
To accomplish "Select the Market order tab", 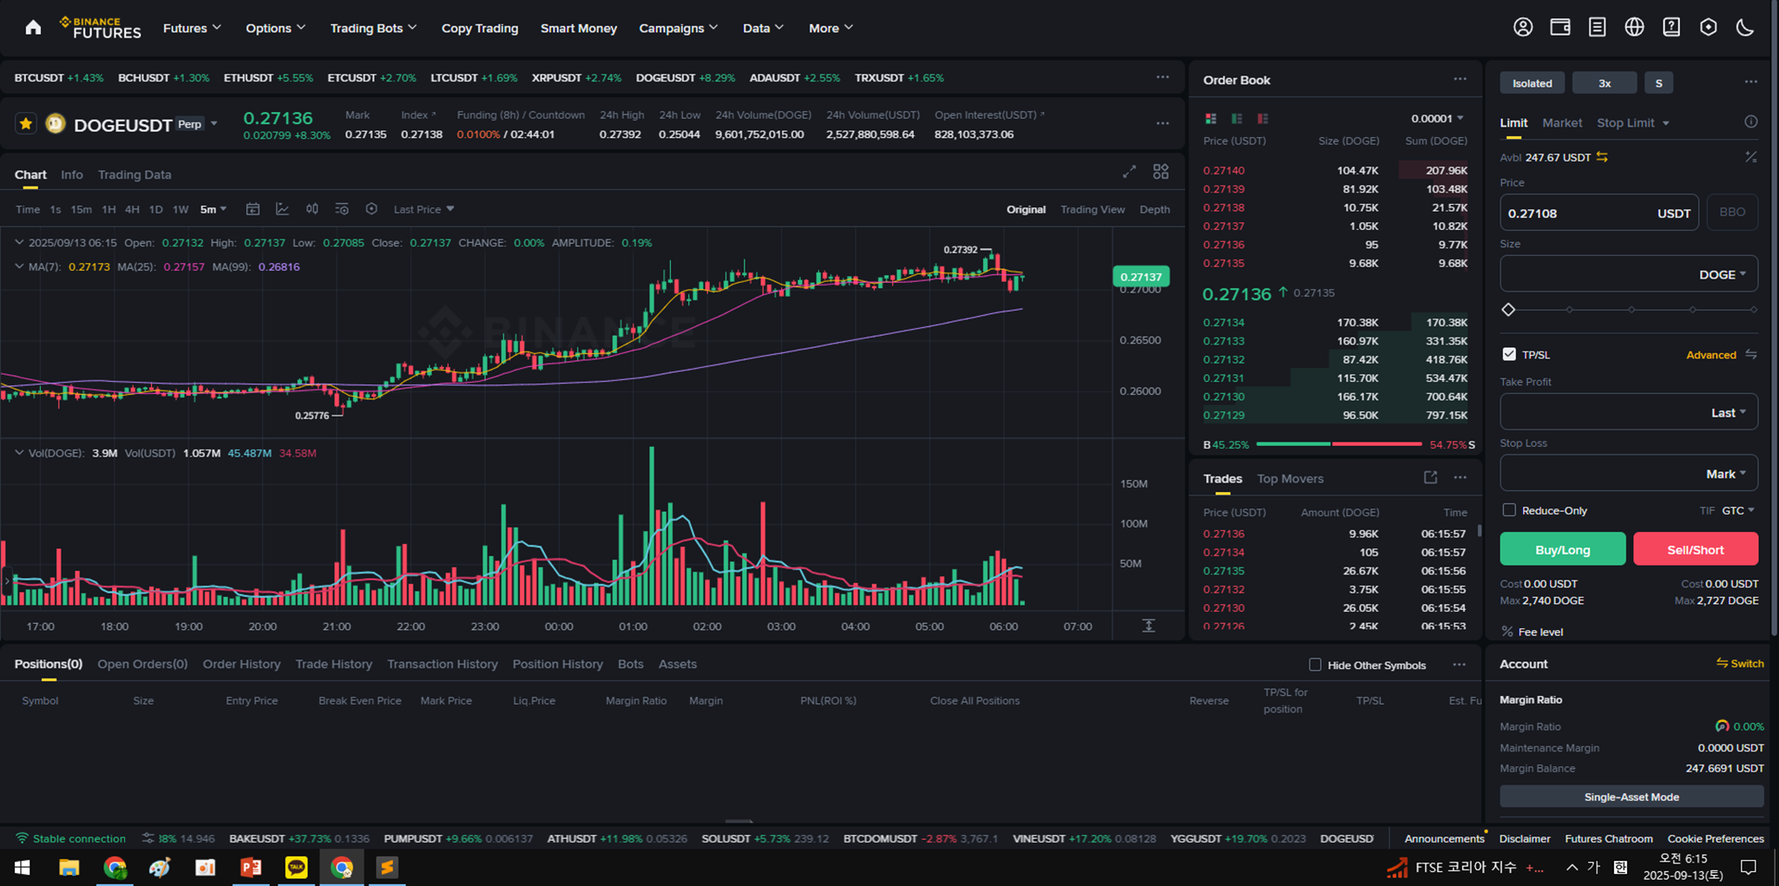I will tap(1562, 122).
